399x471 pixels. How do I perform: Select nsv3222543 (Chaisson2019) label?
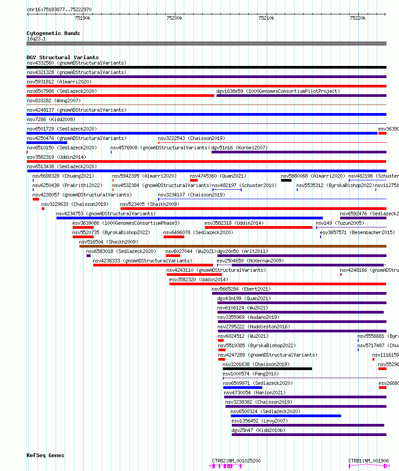(191, 139)
